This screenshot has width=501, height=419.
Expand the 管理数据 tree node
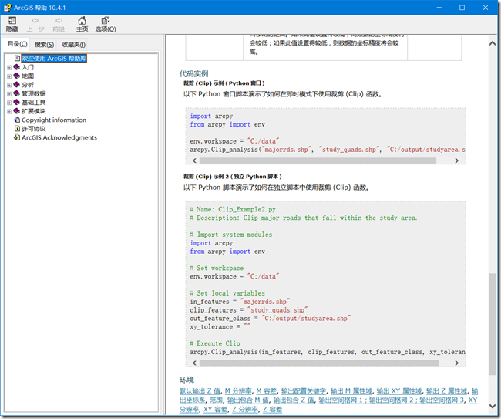[9, 93]
